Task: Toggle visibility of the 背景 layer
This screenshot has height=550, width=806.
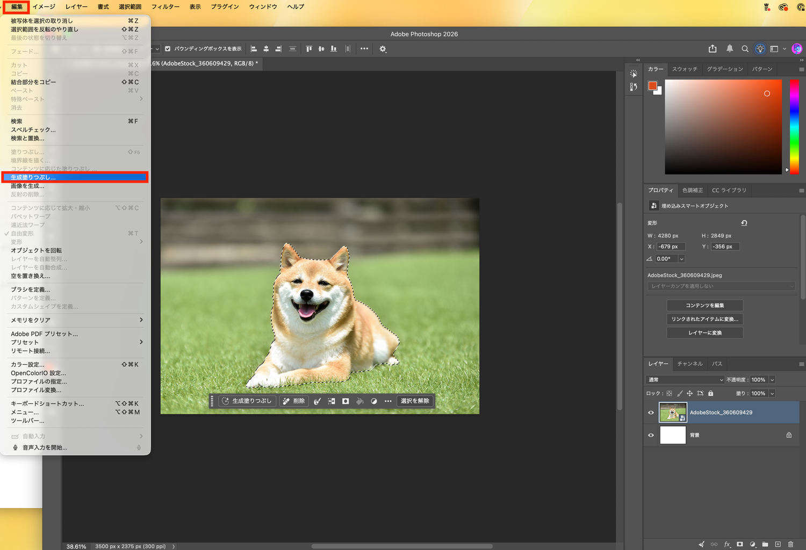Action: tap(651, 435)
